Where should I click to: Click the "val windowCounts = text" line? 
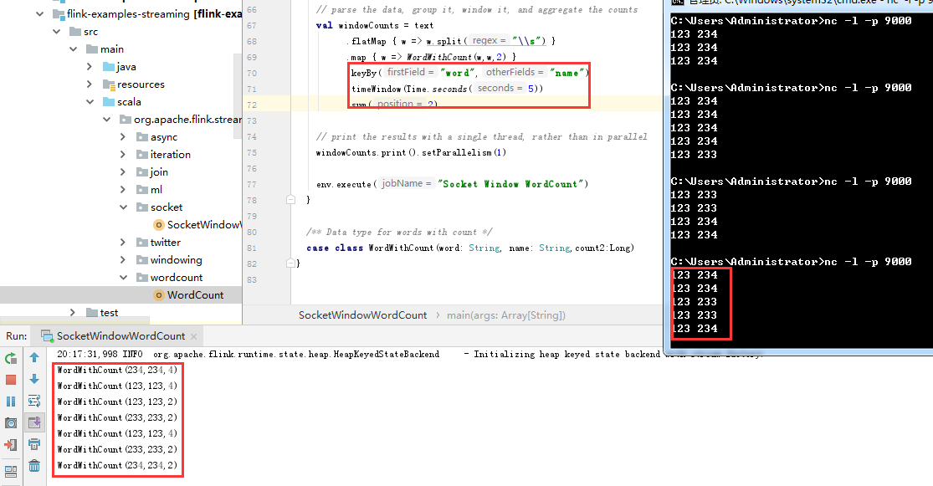(x=374, y=26)
